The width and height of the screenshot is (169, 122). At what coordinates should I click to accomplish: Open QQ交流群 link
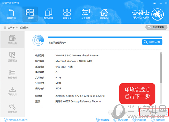coord(121,120)
